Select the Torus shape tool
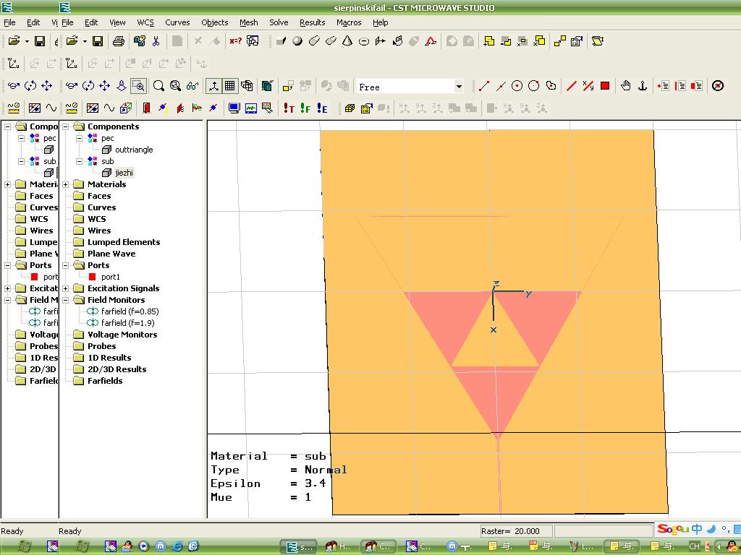 point(364,41)
